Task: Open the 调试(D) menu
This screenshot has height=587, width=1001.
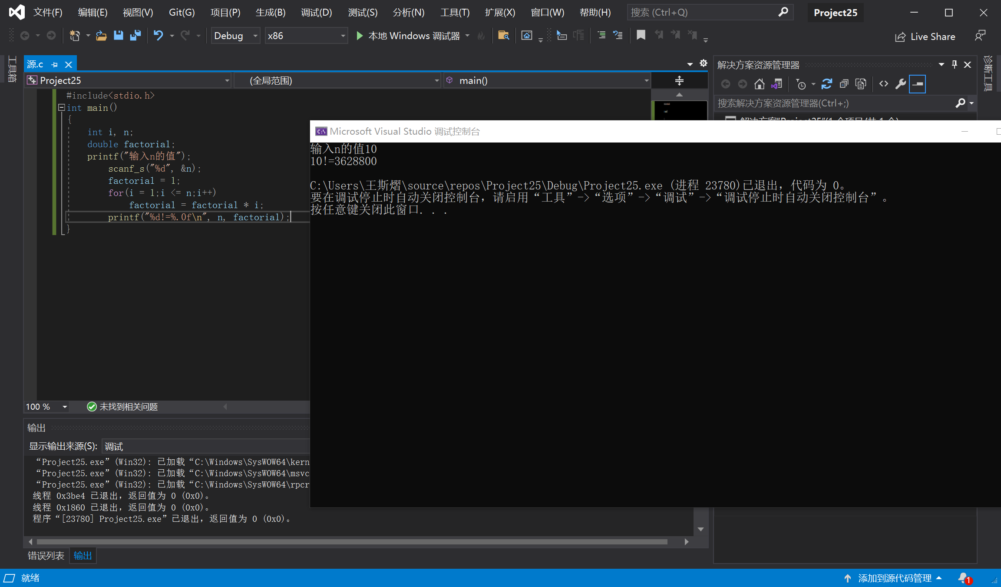Action: (x=316, y=12)
